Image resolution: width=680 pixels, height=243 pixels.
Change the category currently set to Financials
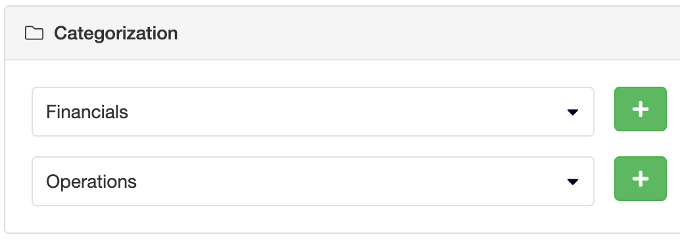[x=312, y=112]
